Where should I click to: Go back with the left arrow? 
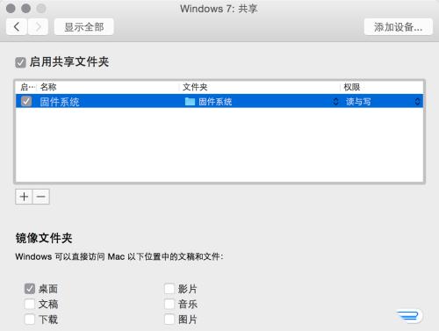pos(17,27)
